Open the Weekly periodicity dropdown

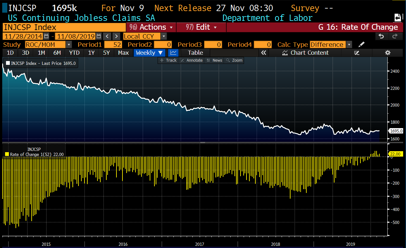(149, 53)
